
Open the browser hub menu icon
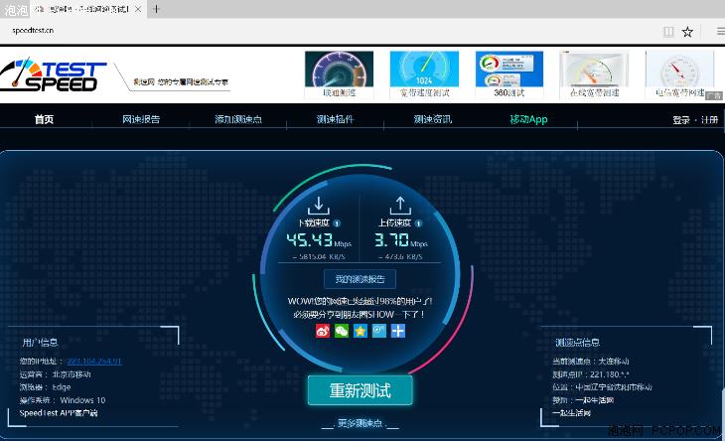click(720, 32)
